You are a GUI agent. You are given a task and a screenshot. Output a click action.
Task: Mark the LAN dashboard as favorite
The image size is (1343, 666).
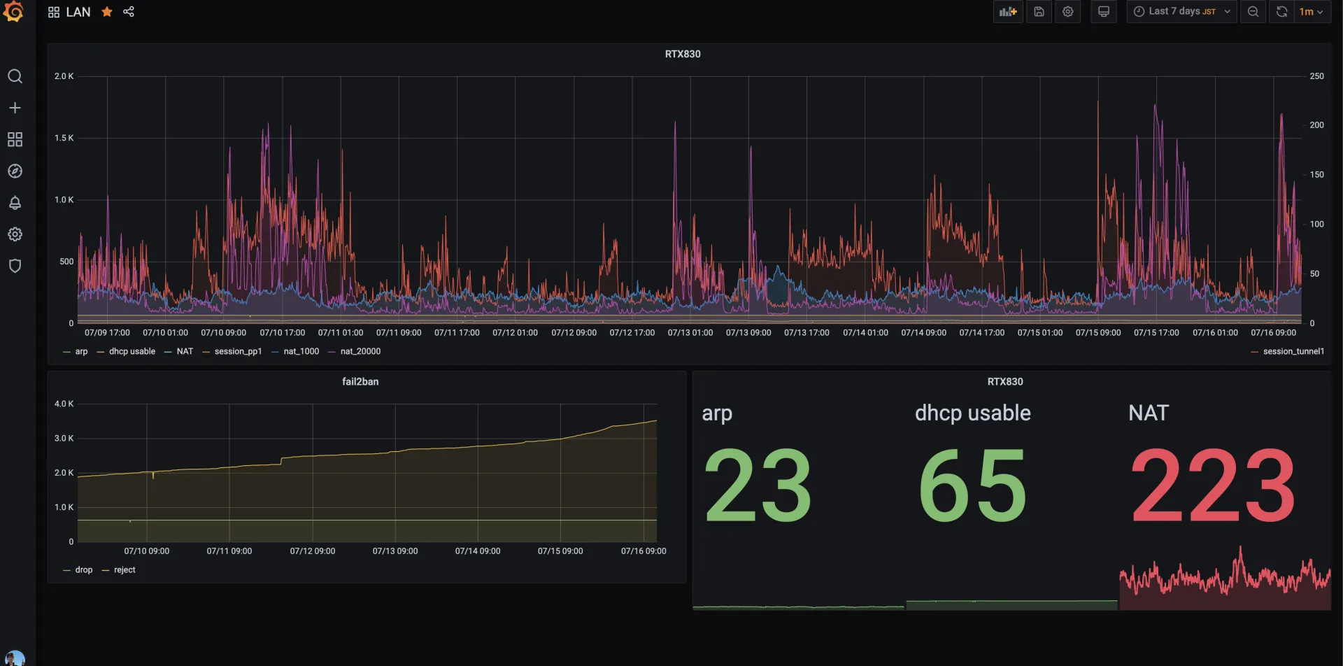pos(106,11)
